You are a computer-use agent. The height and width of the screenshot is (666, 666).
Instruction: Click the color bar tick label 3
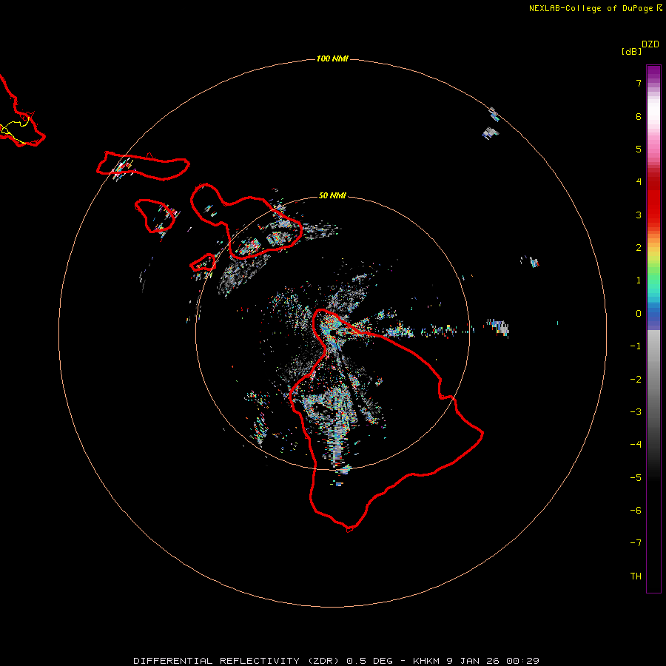(639, 215)
